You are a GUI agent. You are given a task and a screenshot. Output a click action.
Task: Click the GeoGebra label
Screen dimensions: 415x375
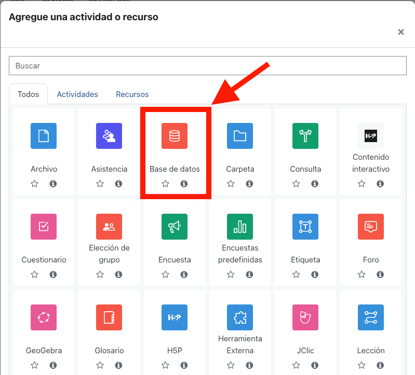click(x=44, y=351)
